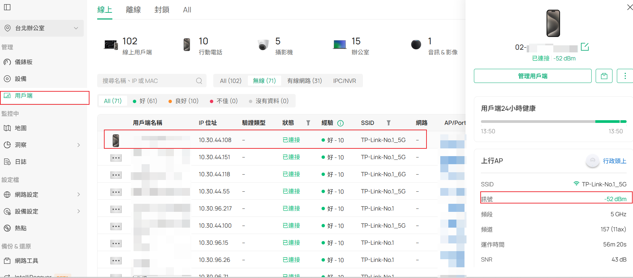Filter the 狀態 column with funnel icon
This screenshot has width=633, height=278.
point(308,123)
